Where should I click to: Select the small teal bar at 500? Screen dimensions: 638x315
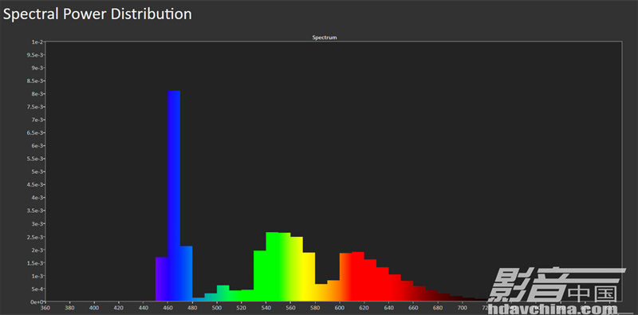[x=223, y=293]
